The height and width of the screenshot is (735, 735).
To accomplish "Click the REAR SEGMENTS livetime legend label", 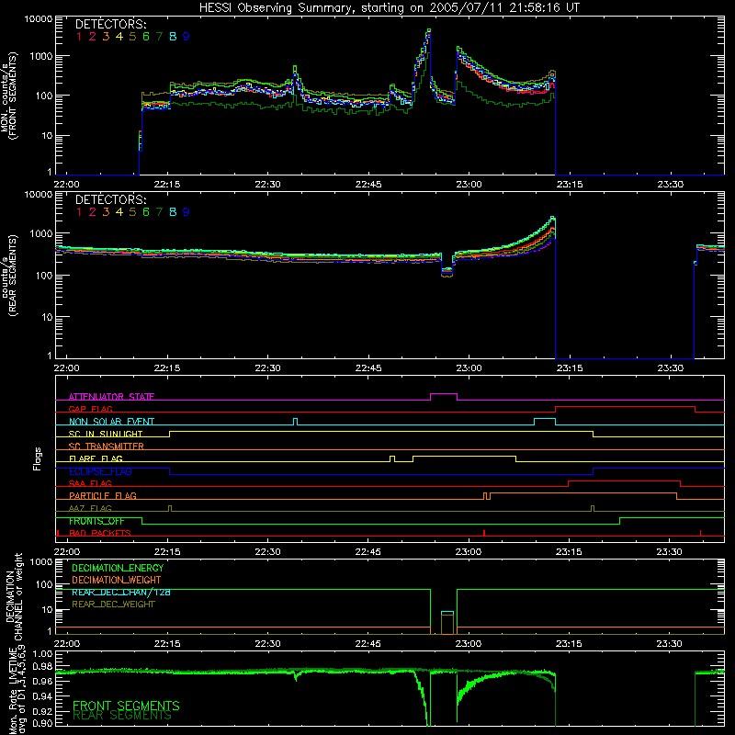I will (122, 716).
